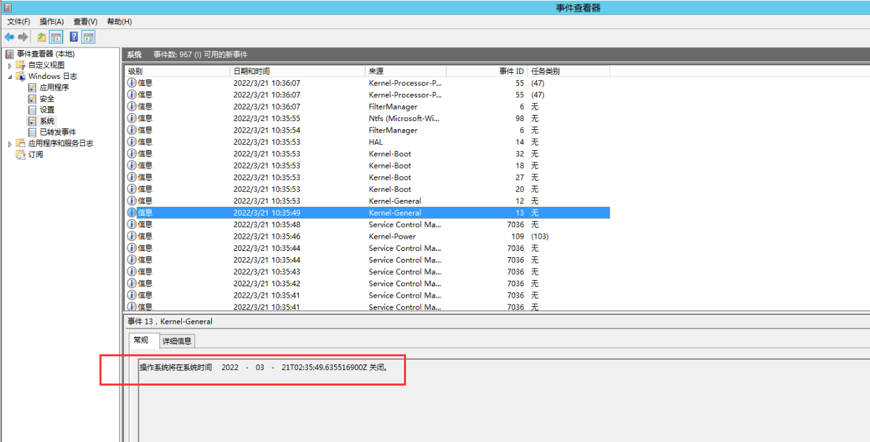This screenshot has width=870, height=442.
Task: Collapse the Windows 日志 tree node
Action: coord(10,76)
